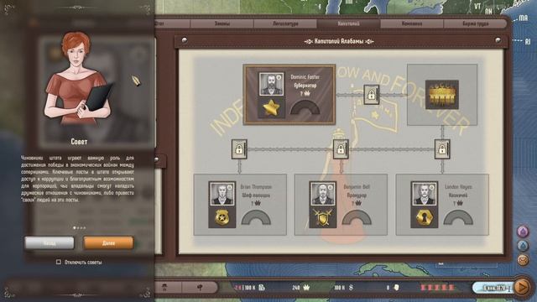Viewport: 537px width, 302px height.
Task: Open the orange mail envelope icon
Action: coord(523,260)
